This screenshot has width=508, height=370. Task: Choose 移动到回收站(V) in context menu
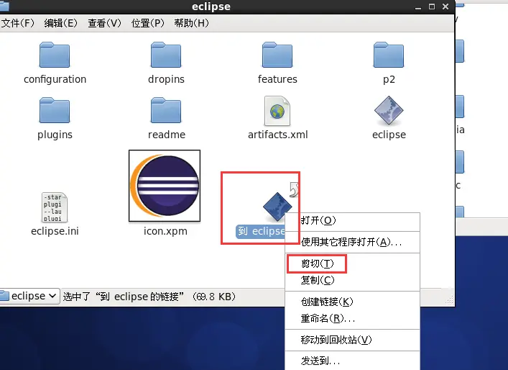pyautogui.click(x=353, y=340)
